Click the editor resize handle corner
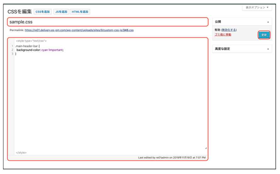 206,148
